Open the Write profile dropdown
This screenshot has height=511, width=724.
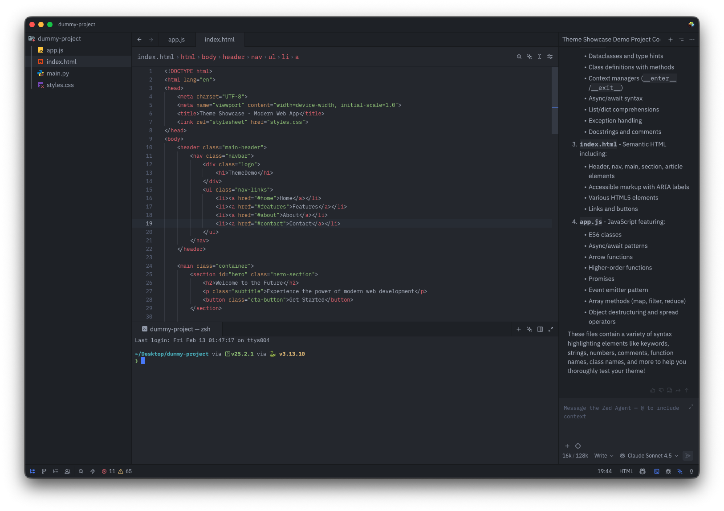tap(604, 456)
